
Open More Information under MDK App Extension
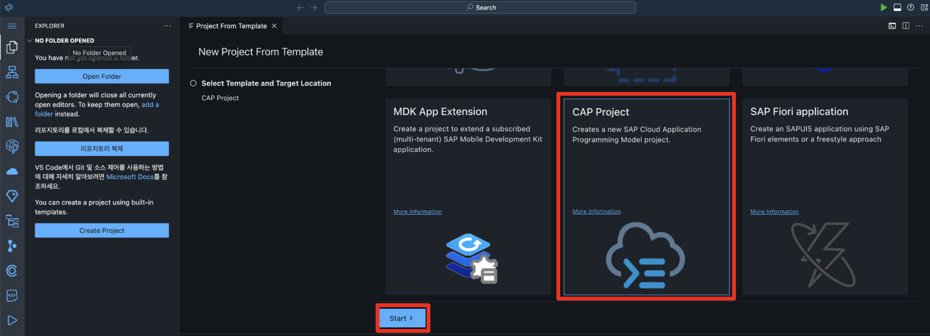click(418, 212)
